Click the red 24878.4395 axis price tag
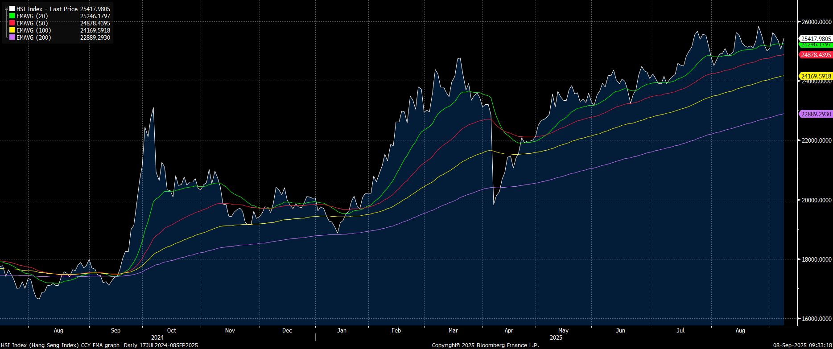This screenshot has height=349, width=833. coord(816,55)
